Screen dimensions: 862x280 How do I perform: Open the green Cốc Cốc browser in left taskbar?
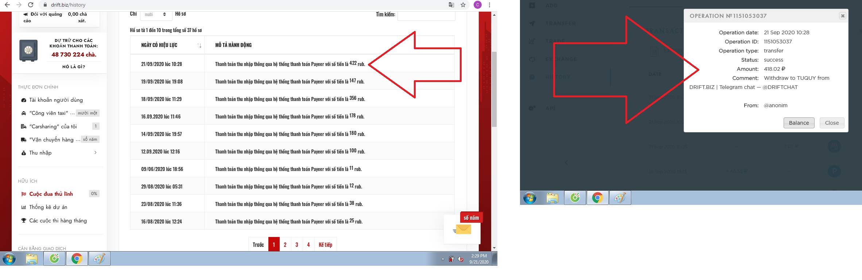coord(54,259)
